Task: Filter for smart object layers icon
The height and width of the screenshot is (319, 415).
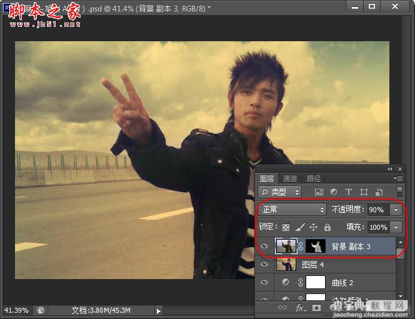Action: click(379, 192)
